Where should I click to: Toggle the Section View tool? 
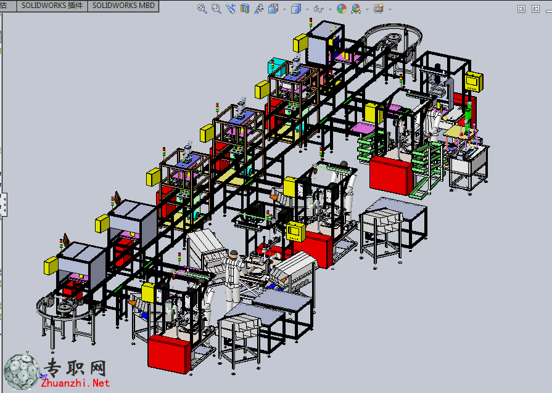pyautogui.click(x=245, y=9)
